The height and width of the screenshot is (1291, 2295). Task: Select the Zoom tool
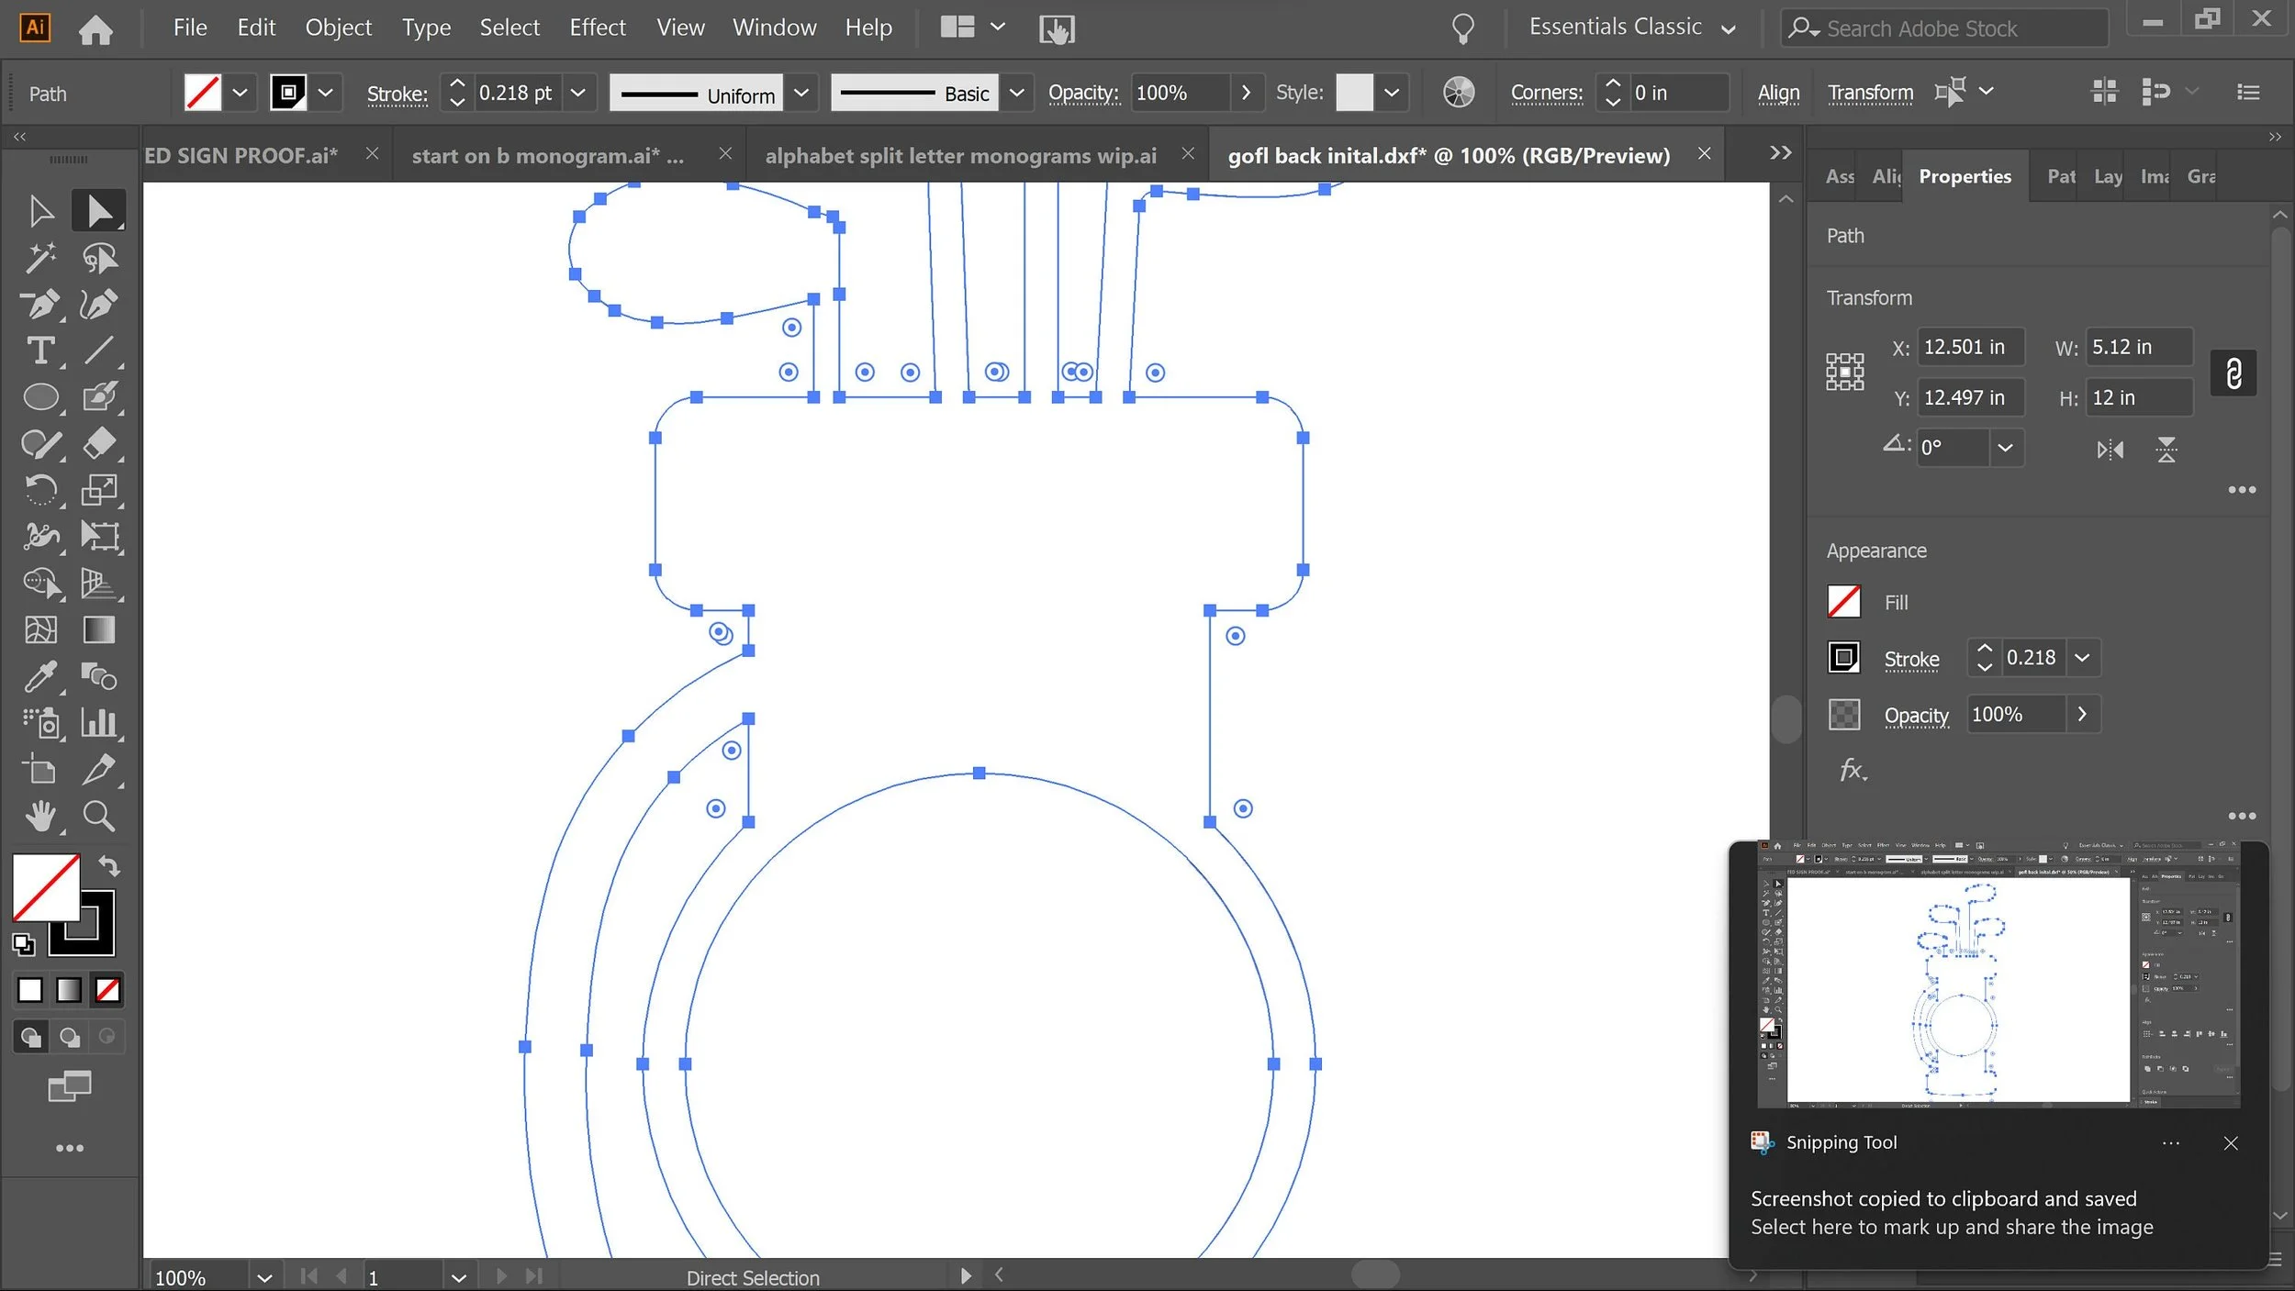pos(98,816)
